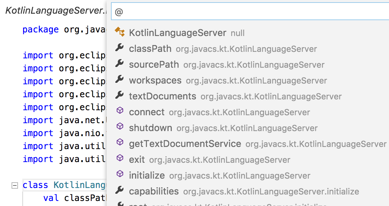Jump to the classPath property symbol
389x206 pixels.
coord(248,49)
